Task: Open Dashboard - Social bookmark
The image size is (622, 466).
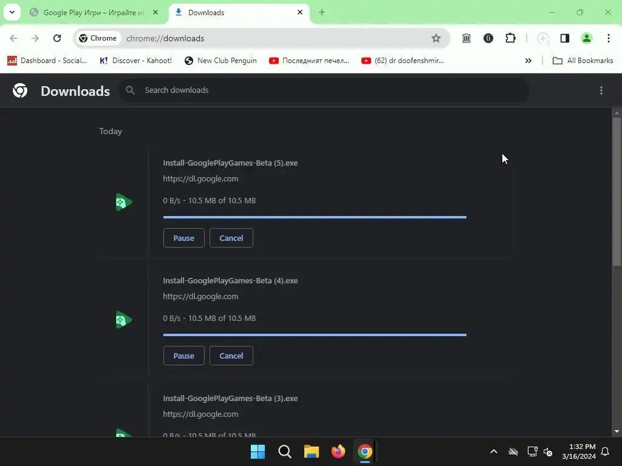Action: [47, 61]
